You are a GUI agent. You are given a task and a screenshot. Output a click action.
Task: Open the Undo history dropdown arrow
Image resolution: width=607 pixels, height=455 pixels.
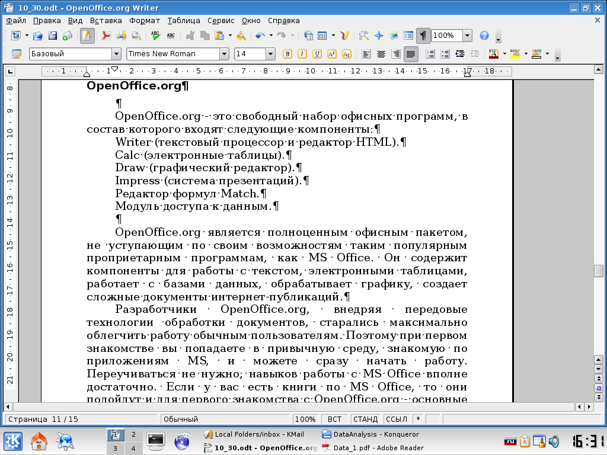(270, 36)
